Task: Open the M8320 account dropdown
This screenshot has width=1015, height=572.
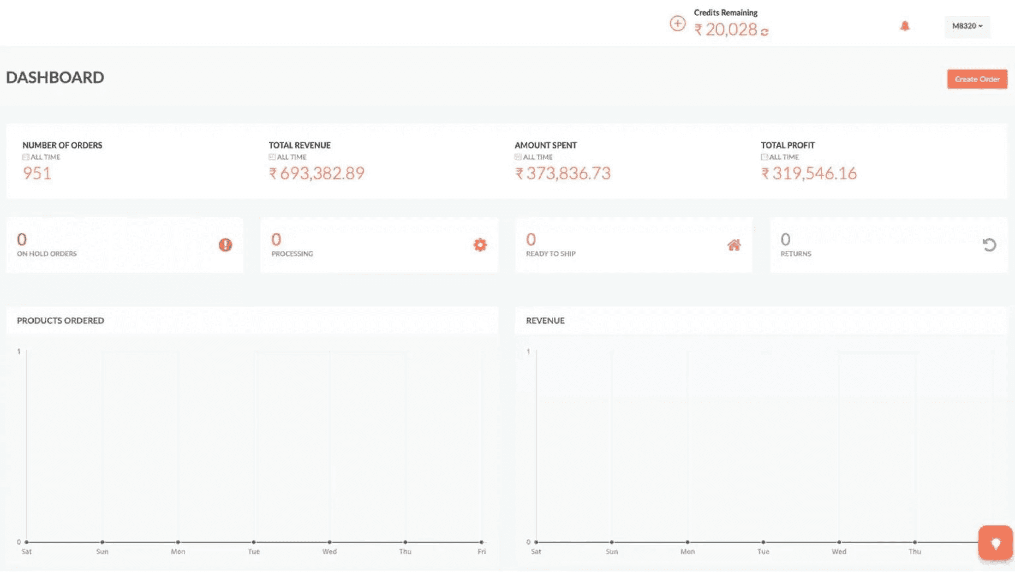Action: pyautogui.click(x=967, y=26)
